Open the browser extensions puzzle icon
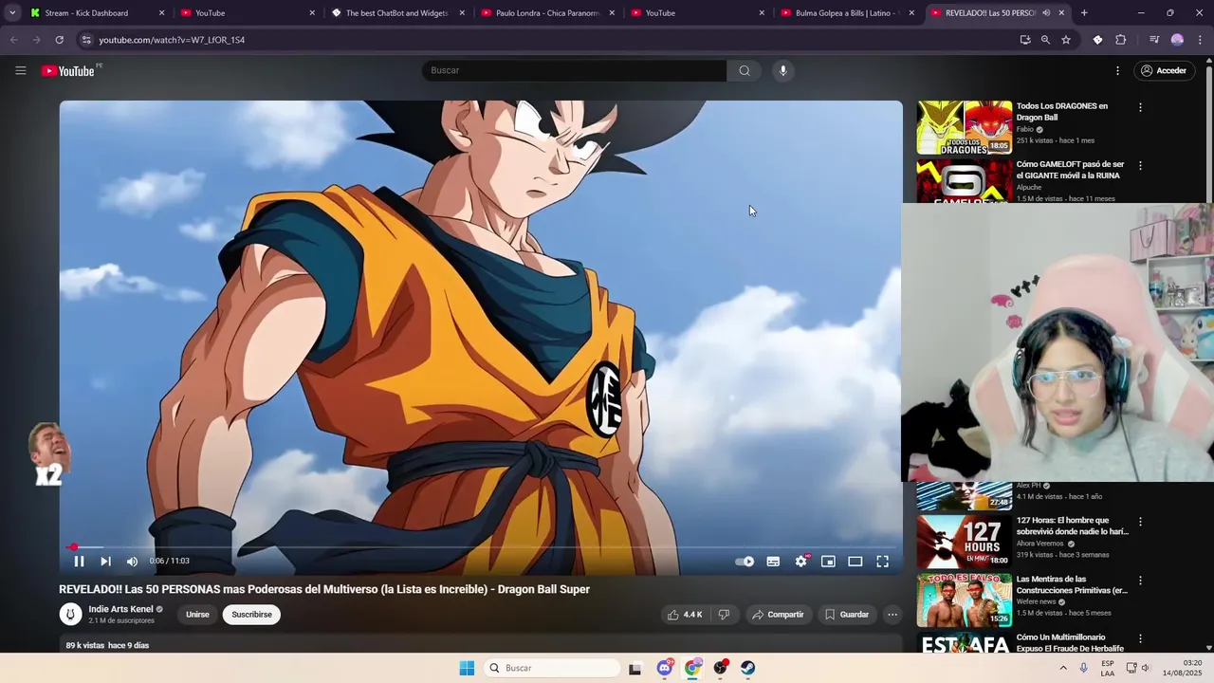Image resolution: width=1214 pixels, height=683 pixels. point(1121,40)
